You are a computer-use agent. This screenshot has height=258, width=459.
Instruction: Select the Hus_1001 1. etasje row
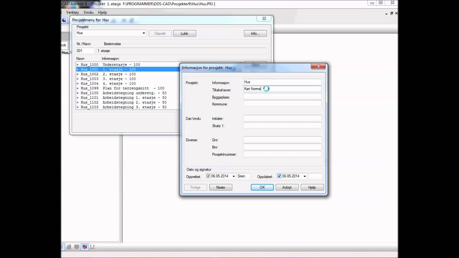click(x=128, y=70)
